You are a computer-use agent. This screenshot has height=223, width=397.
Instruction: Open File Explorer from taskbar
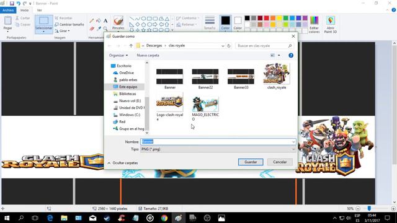(x=64, y=218)
